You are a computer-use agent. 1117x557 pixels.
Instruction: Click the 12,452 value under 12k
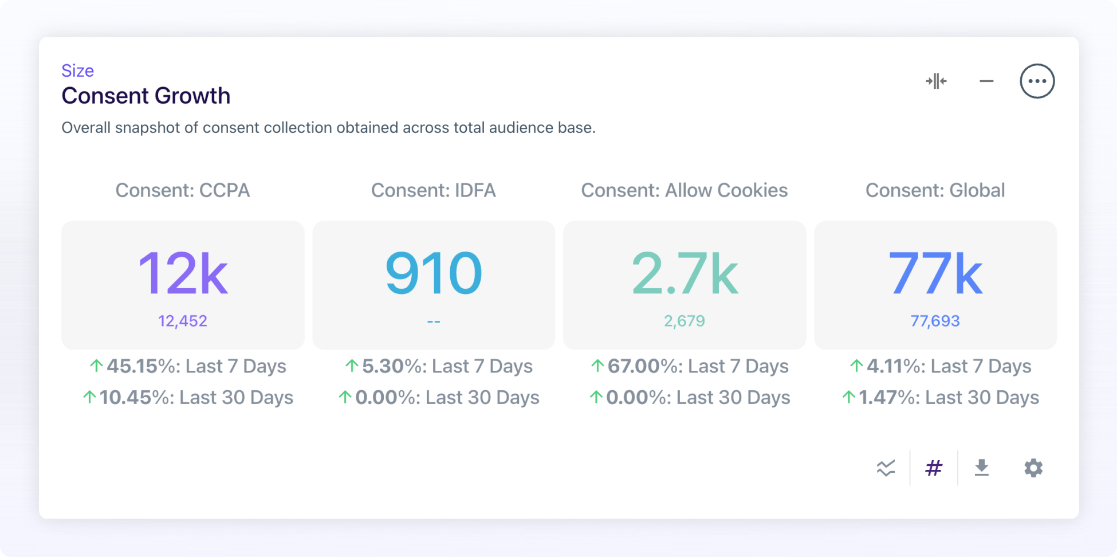(x=183, y=321)
